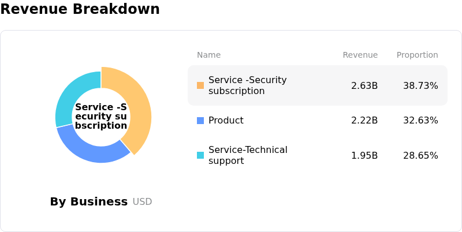This screenshot has width=462, height=232.
Task: Click the Name column header
Action: pyautogui.click(x=208, y=55)
